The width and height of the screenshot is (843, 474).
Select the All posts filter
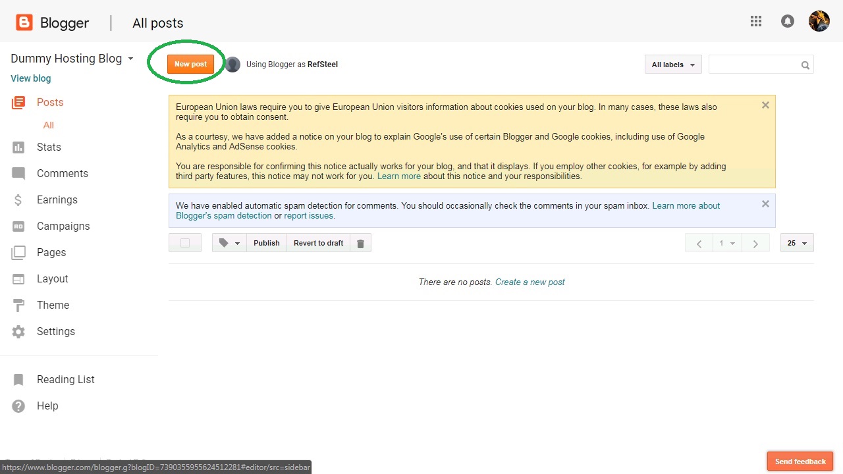coord(49,125)
